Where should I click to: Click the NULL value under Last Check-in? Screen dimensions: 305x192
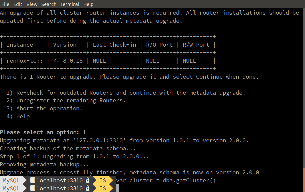click(99, 61)
